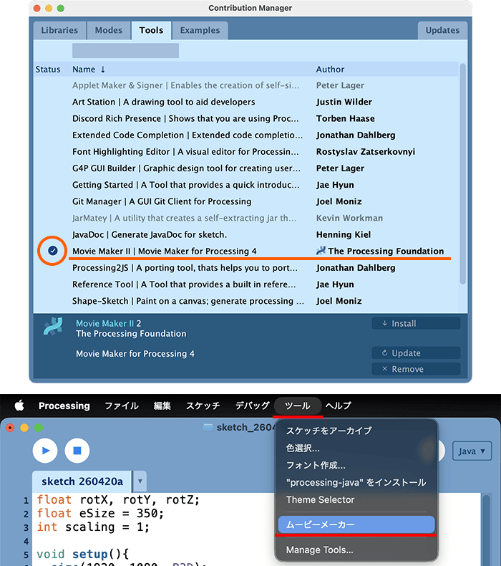This screenshot has width=501, height=566.
Task: Choose スケッチをアーカイブ from the menu
Action: pyautogui.click(x=356, y=431)
